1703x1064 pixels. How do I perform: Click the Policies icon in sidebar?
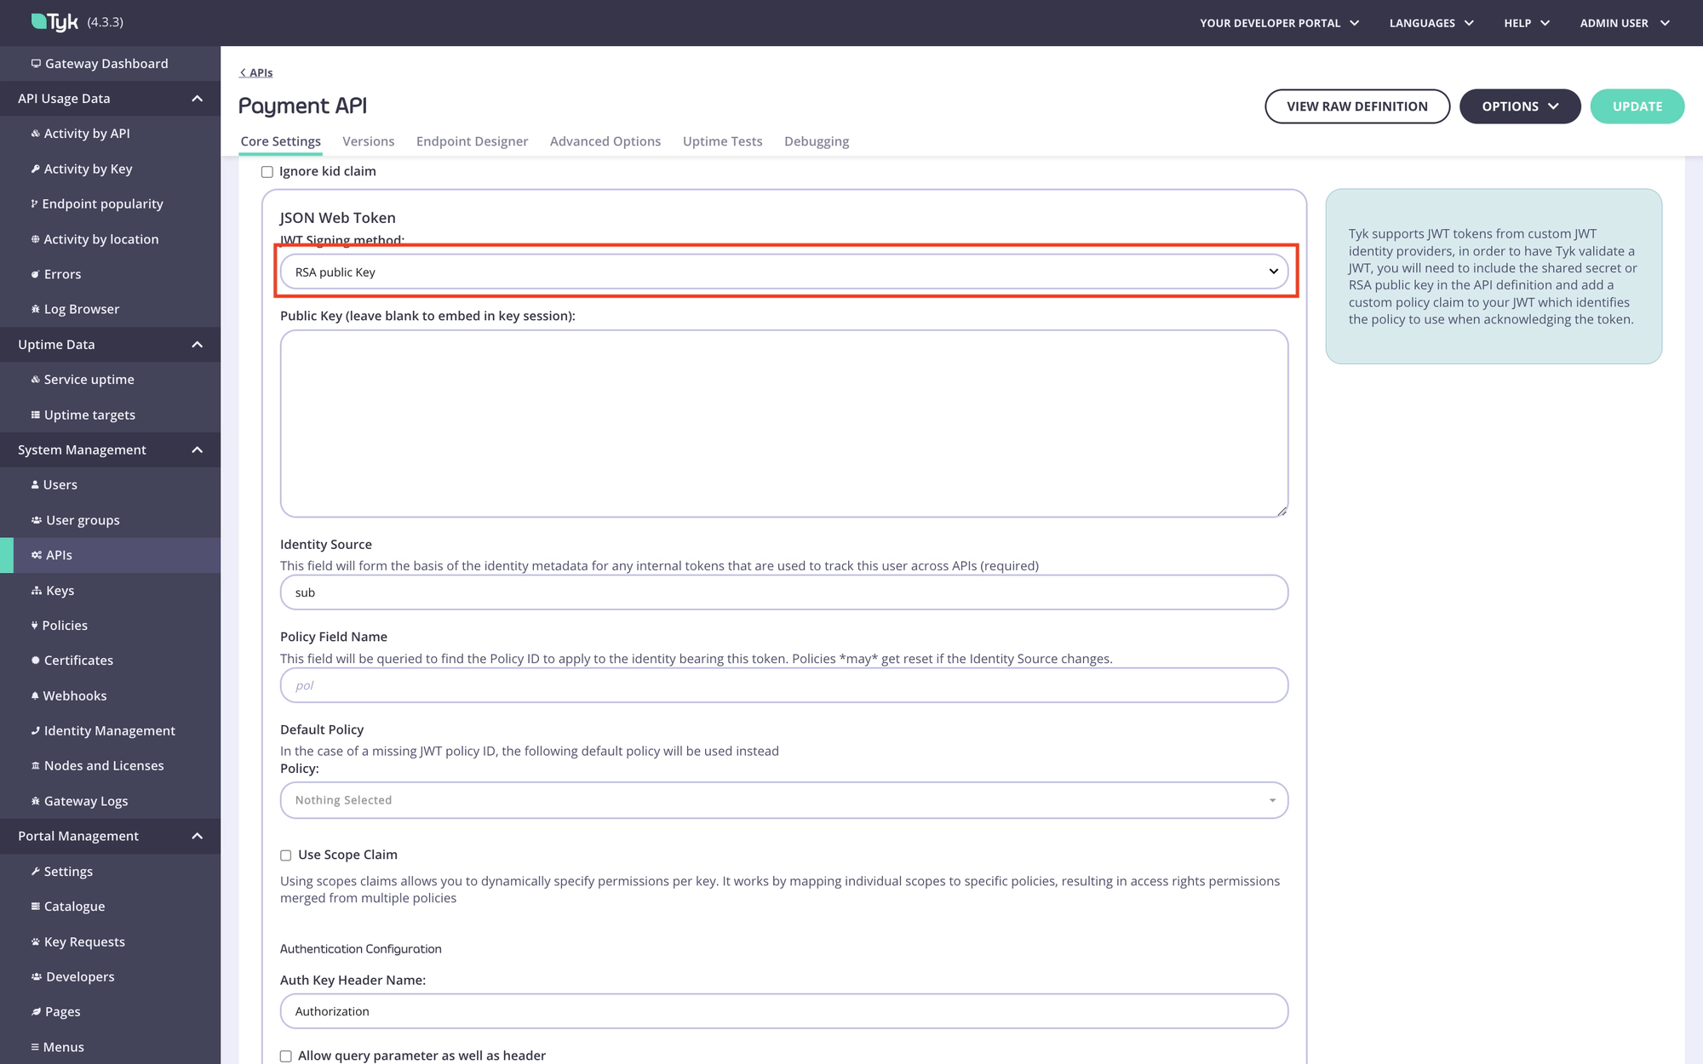[34, 624]
